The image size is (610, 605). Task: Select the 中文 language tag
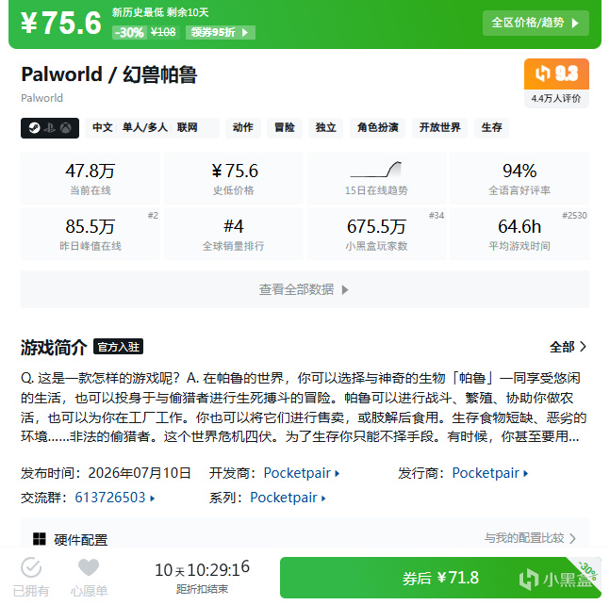point(103,127)
